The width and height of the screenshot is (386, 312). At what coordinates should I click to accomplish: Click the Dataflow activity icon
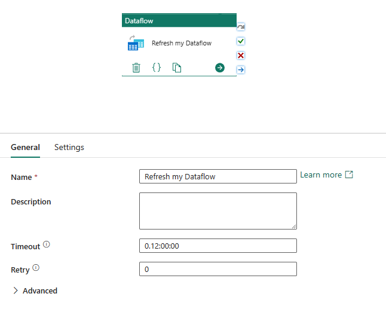pyautogui.click(x=136, y=43)
